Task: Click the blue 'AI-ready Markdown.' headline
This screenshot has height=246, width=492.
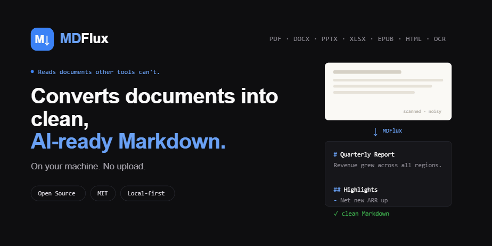Action: tap(128, 142)
